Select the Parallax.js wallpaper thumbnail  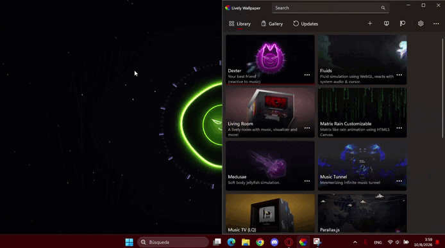click(x=362, y=213)
